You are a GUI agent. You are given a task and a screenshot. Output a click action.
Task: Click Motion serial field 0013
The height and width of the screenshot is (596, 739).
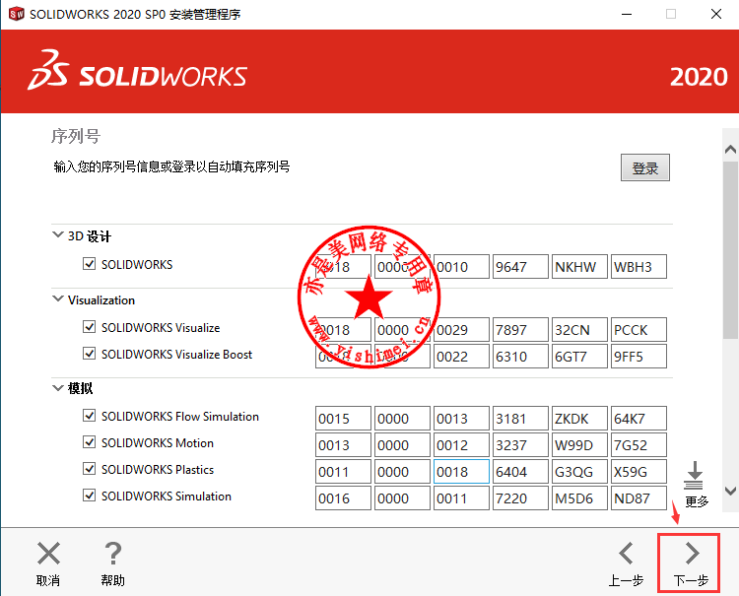click(343, 444)
